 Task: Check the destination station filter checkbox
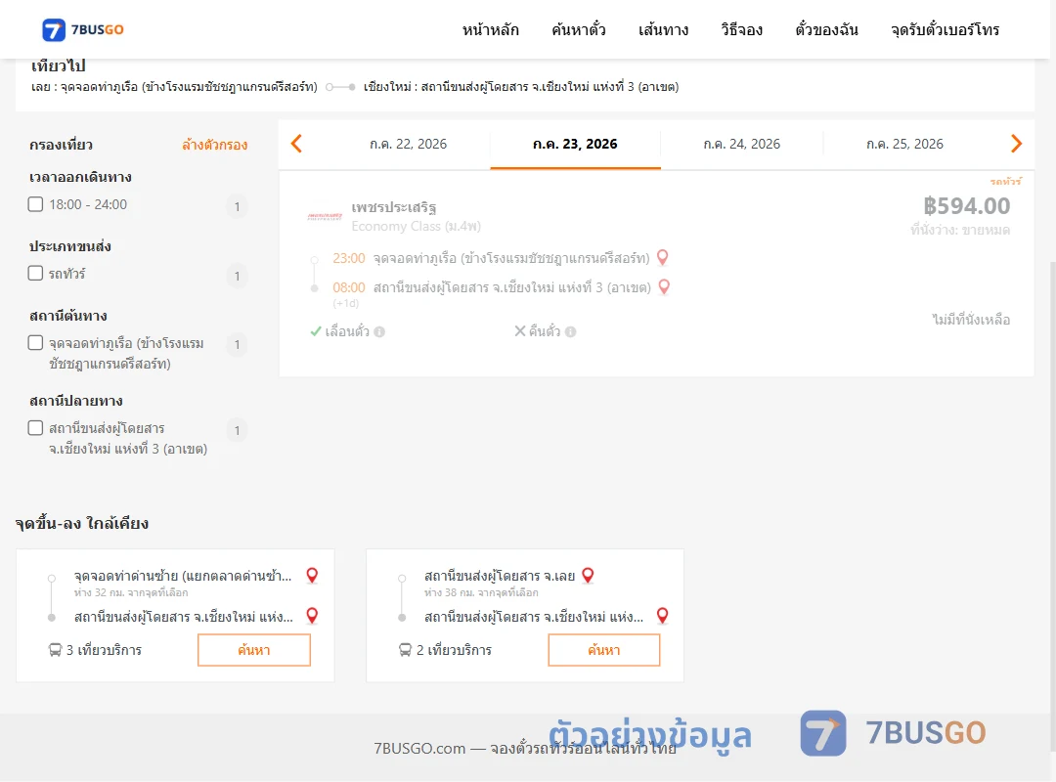pyautogui.click(x=36, y=428)
